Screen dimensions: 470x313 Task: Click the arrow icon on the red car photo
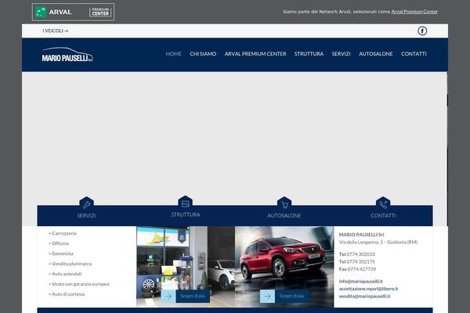click(267, 296)
